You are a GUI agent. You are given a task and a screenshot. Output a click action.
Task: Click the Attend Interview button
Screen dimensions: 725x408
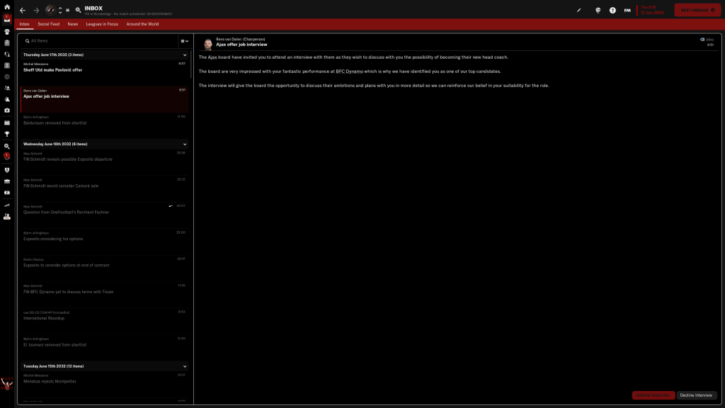[653, 395]
